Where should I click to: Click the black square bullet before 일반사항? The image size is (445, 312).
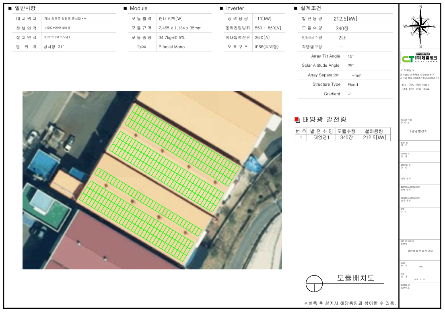coord(10,8)
